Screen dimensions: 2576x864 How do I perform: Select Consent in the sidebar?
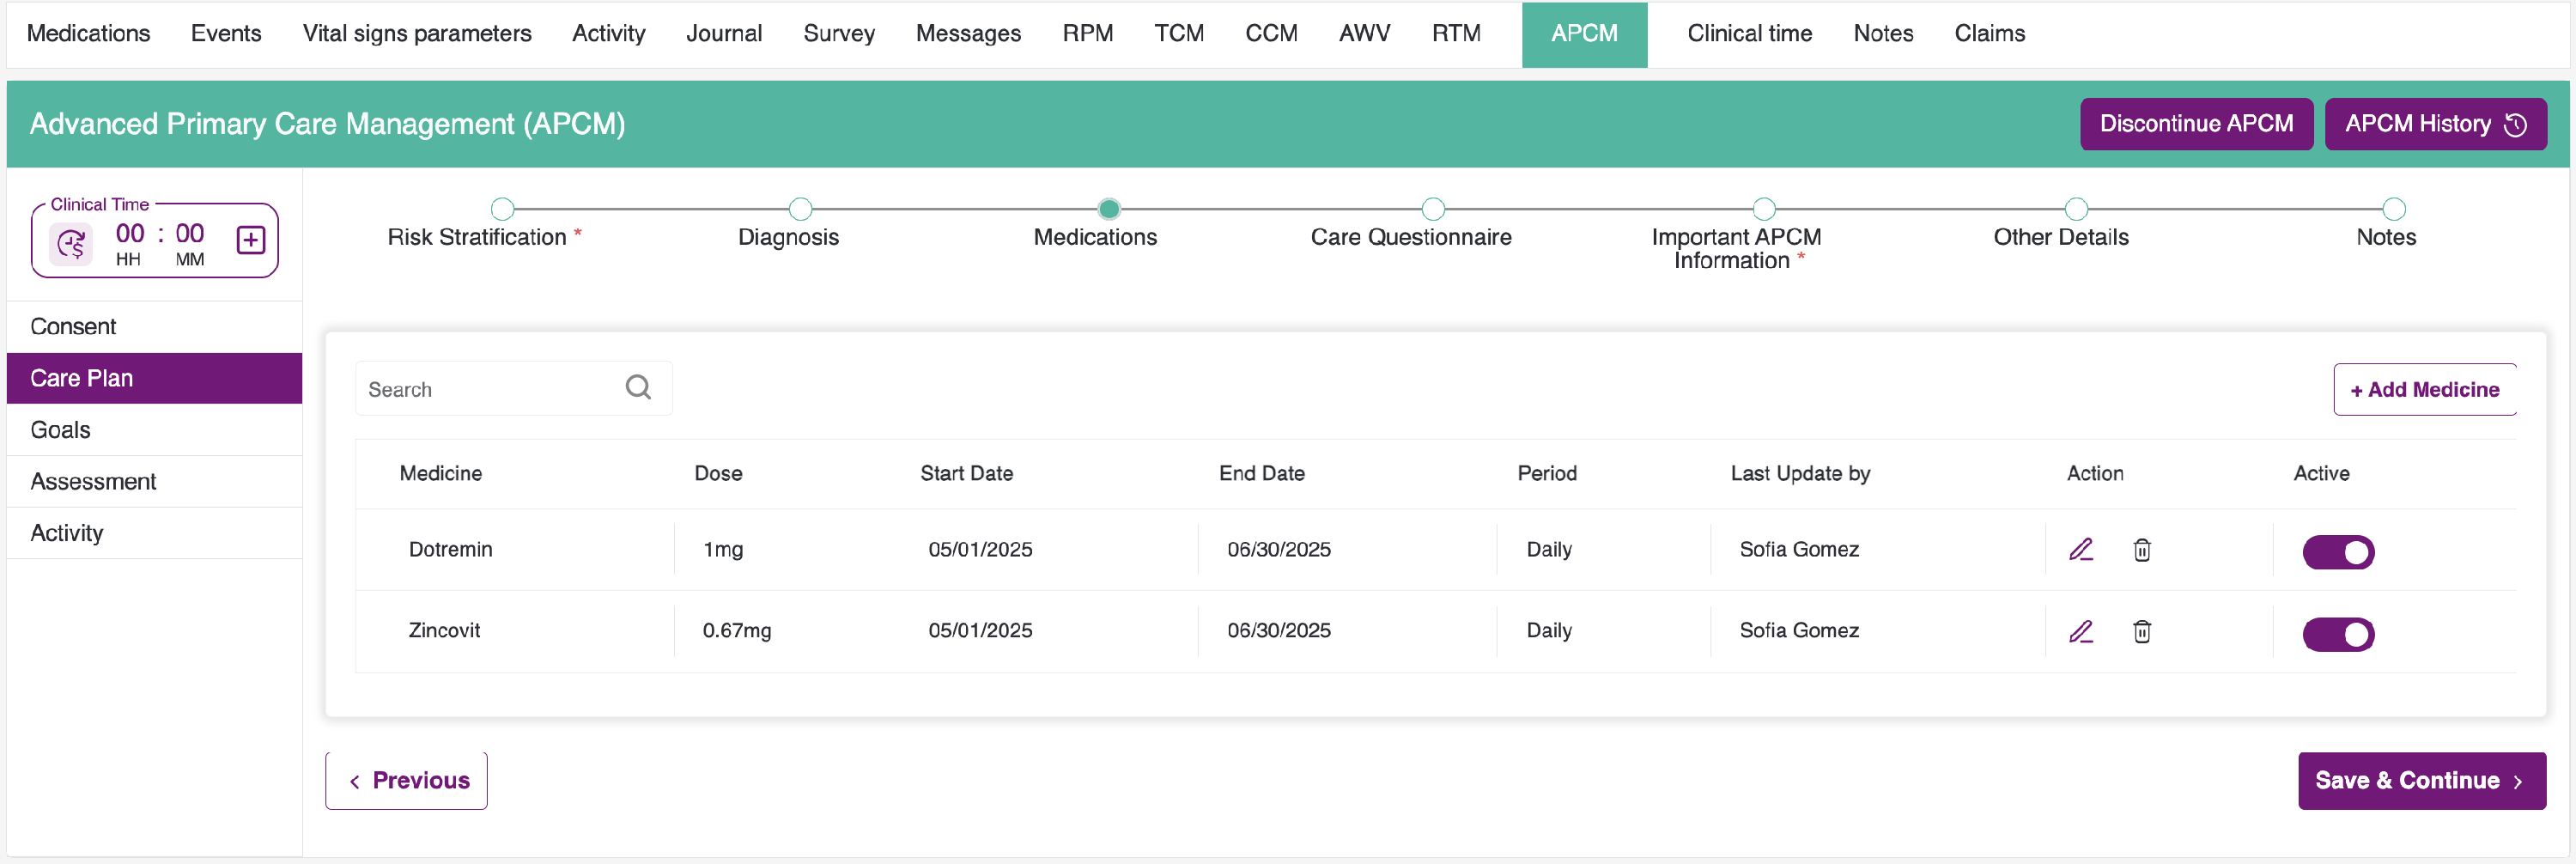pos(154,326)
